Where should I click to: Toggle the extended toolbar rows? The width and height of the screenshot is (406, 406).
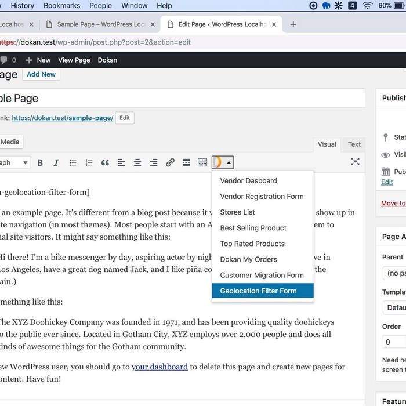pyautogui.click(x=202, y=162)
